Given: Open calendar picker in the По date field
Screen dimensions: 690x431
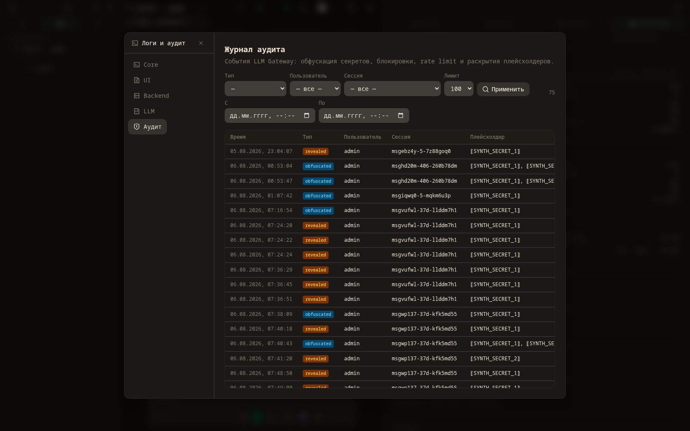Looking at the screenshot, I should pos(401,116).
